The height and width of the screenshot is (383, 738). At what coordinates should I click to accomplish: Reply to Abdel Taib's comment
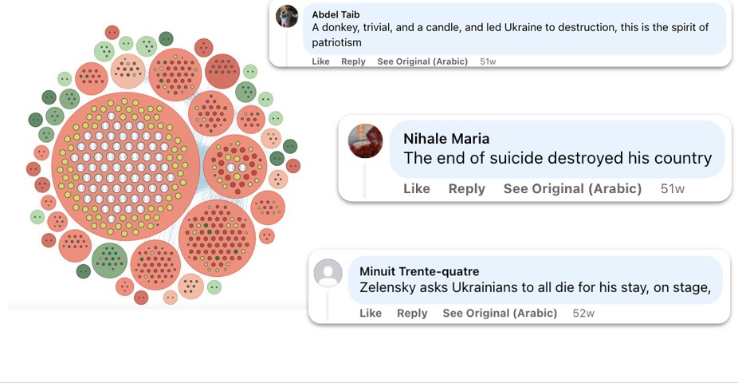point(353,61)
